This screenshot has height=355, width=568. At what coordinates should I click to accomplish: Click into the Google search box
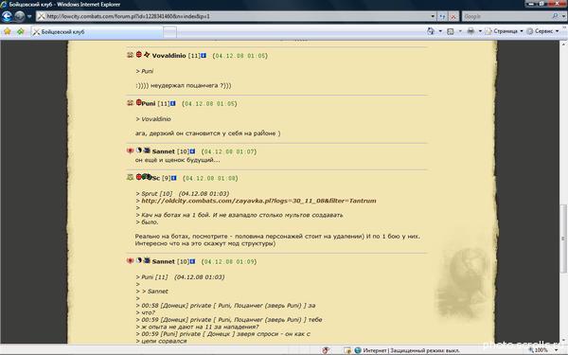506,16
